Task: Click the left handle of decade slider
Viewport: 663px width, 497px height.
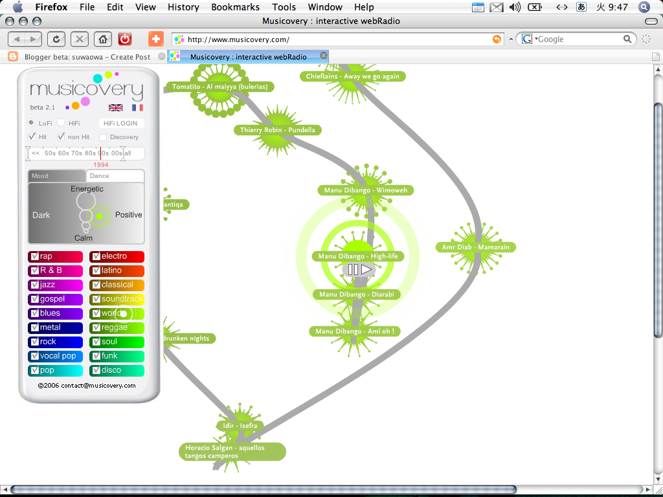Action: point(28,153)
